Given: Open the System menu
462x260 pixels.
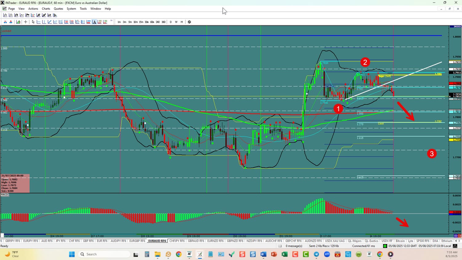Looking at the screenshot, I should pyautogui.click(x=71, y=9).
